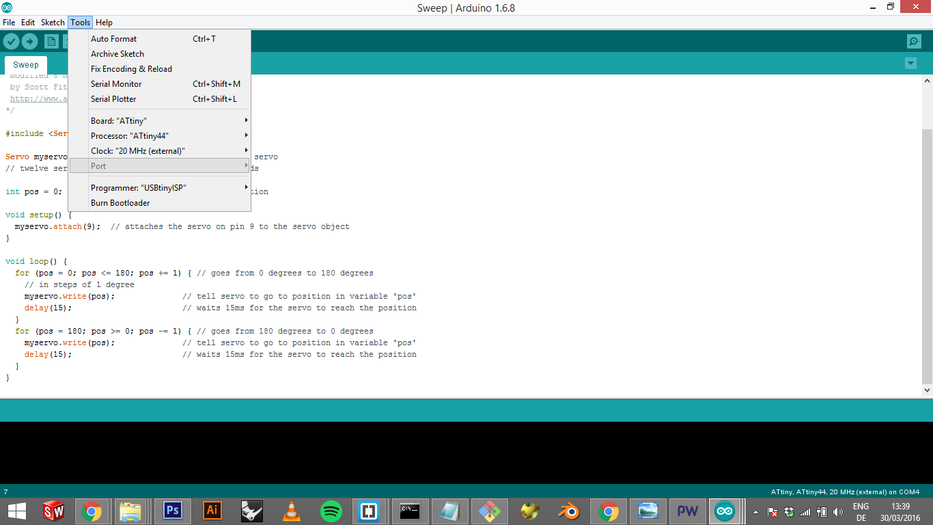Click the Verify sketch checkmark button
The width and height of the screenshot is (933, 525).
click(x=11, y=42)
